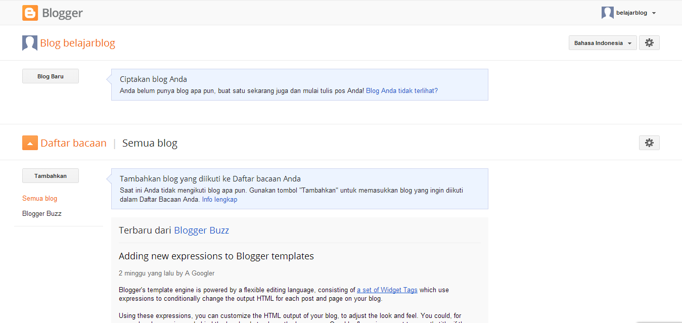682x323 pixels.
Task: Click the profile silhouette beside Blog belajarblog
Action: click(30, 43)
